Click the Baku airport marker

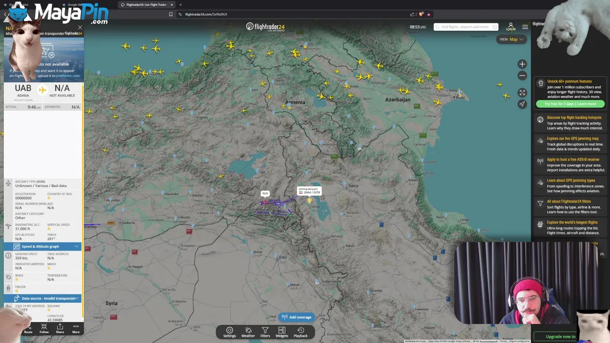coord(459,91)
